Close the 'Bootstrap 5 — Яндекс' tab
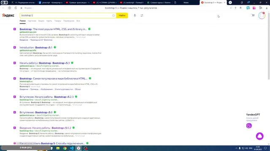Screen dimensions: 270x151 tap(224, 3)
